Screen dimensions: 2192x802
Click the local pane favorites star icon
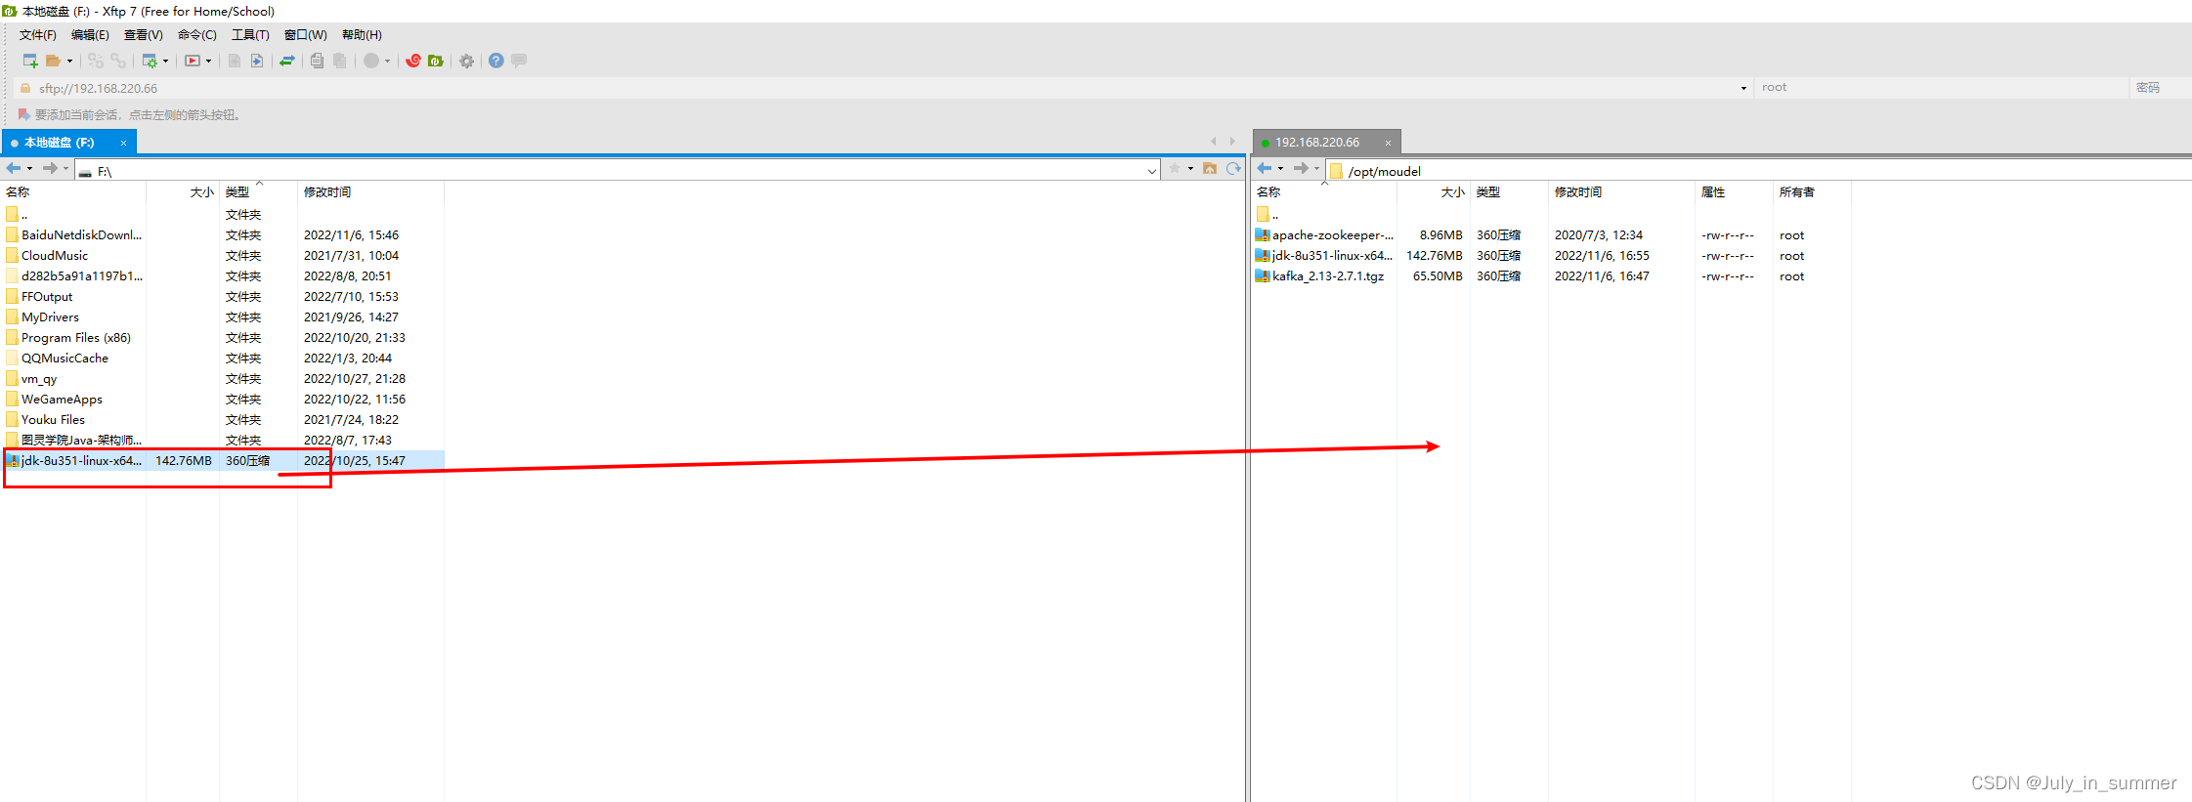1175,168
